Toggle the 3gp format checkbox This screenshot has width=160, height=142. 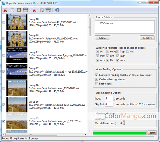pyautogui.click(x=118, y=52)
